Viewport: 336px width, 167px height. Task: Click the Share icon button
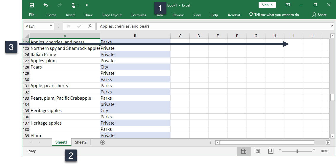coord(319,15)
